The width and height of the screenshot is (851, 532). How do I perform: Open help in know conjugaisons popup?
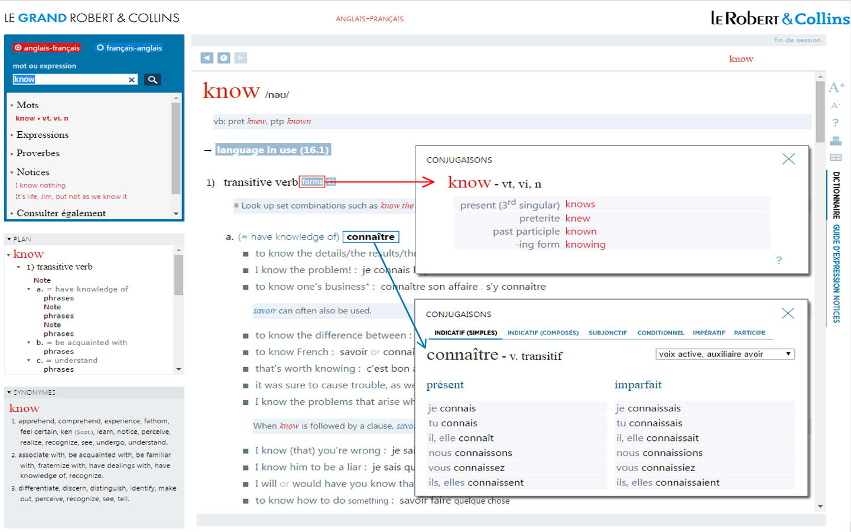click(779, 261)
